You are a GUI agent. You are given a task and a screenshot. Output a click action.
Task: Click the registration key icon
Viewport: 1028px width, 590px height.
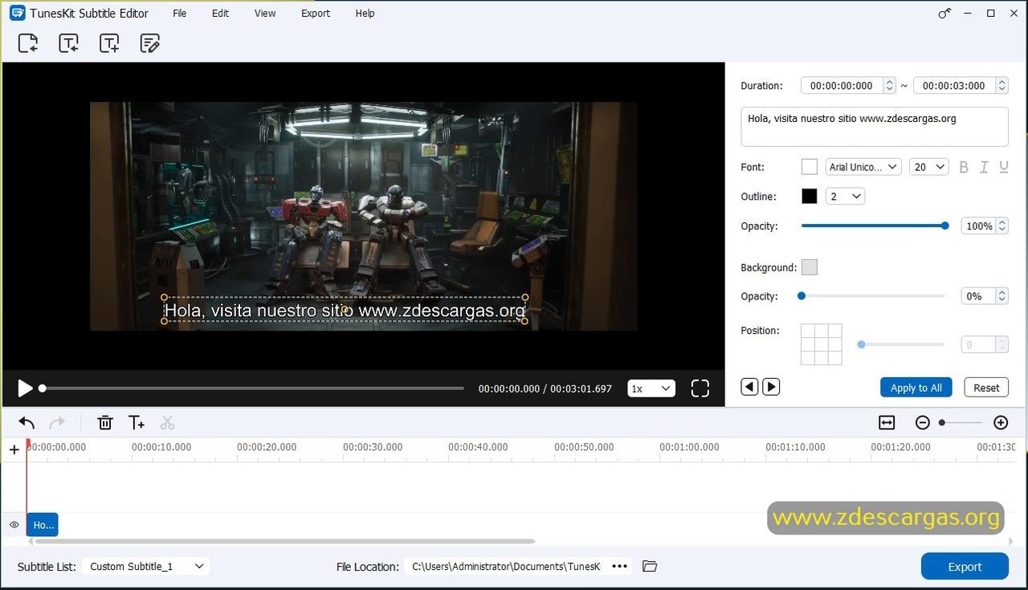click(x=945, y=13)
